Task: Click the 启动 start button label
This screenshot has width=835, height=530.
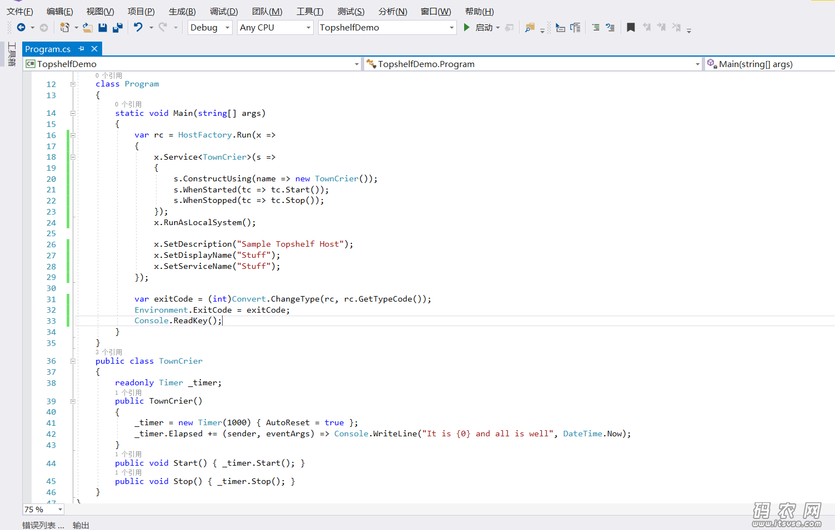Action: 484,27
